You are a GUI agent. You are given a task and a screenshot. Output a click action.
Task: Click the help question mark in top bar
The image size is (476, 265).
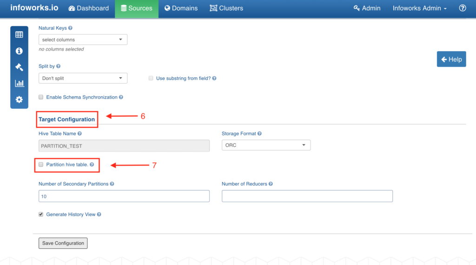pos(463,8)
